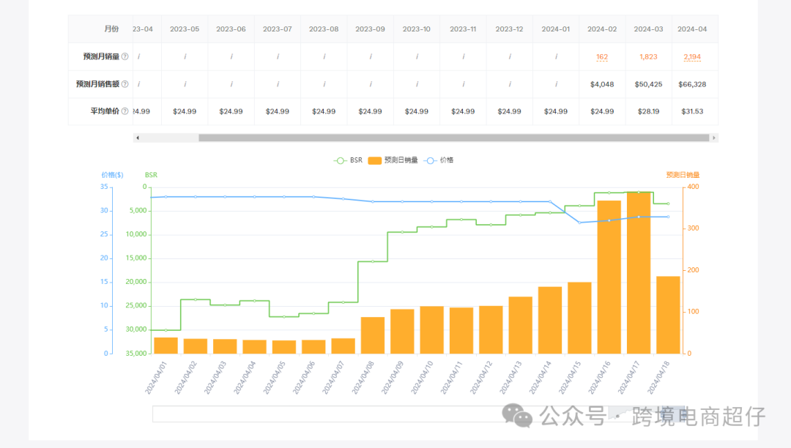Click the 2024-03 sales value 1,823
Viewport: 791px width, 448px height.
coord(648,57)
